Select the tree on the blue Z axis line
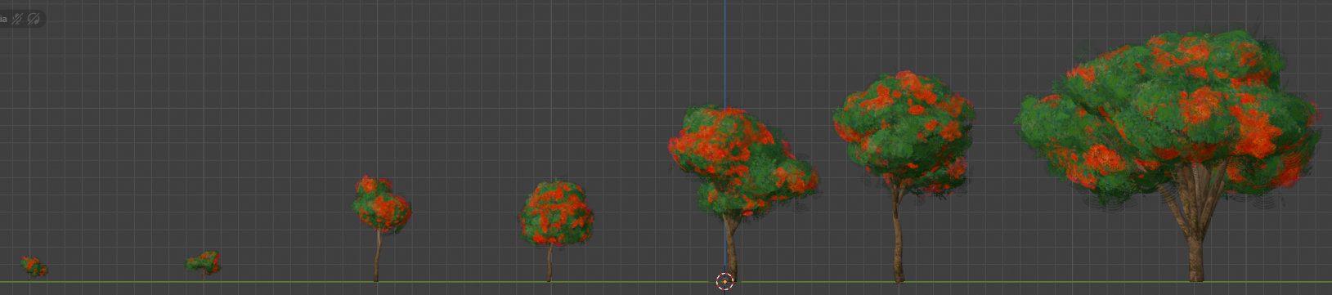Viewport: 1332px width, 295px height. (742, 194)
